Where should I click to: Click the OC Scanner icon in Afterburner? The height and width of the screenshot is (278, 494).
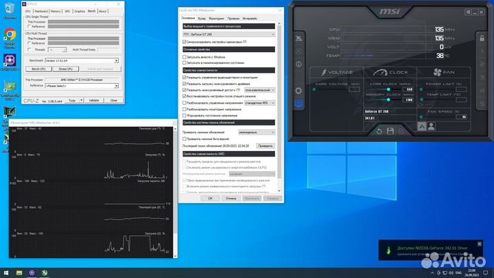pos(298,51)
